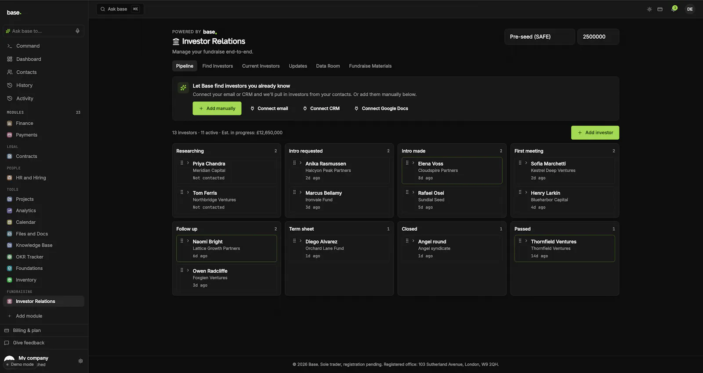The width and height of the screenshot is (703, 373).
Task: Open the Foundations icon
Action: point(10,268)
